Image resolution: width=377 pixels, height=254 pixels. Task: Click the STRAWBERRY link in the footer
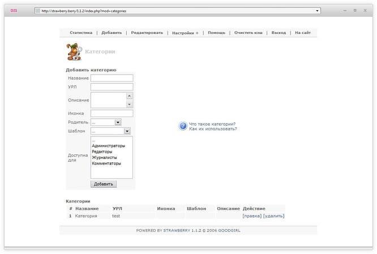coord(177,230)
